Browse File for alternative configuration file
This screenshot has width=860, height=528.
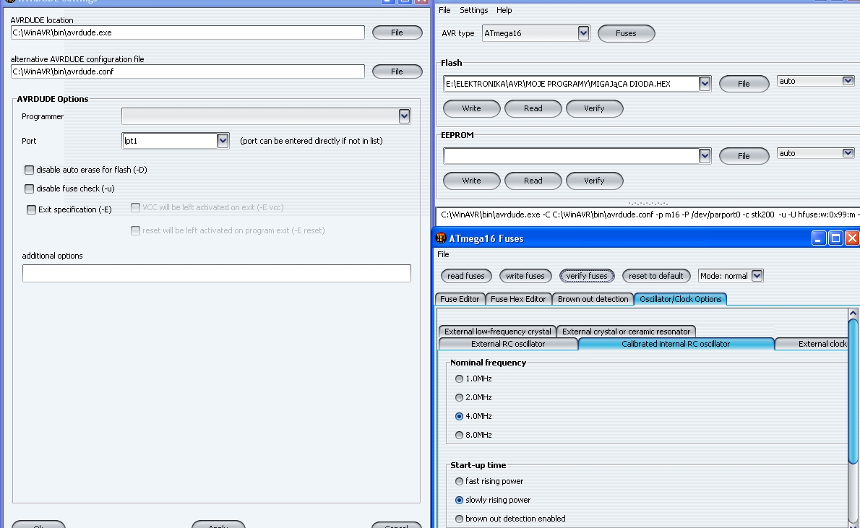(x=397, y=72)
